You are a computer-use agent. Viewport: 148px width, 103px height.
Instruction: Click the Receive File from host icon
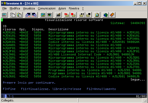tap(34, 15)
